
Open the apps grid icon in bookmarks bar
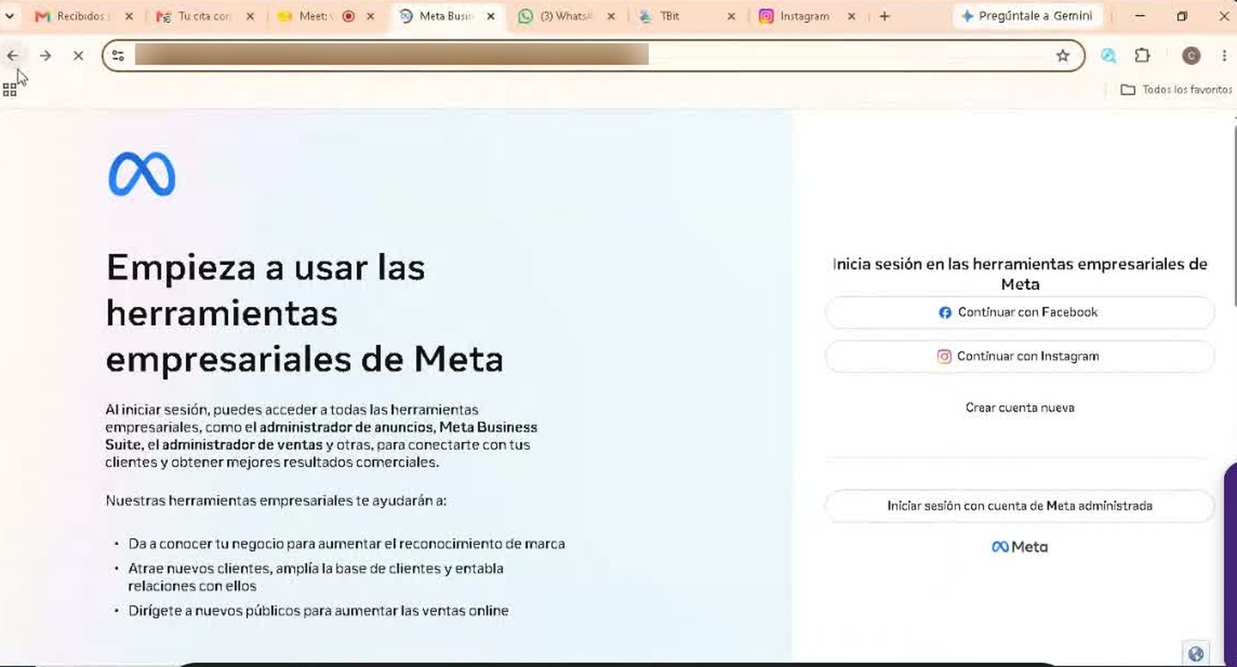(x=10, y=89)
